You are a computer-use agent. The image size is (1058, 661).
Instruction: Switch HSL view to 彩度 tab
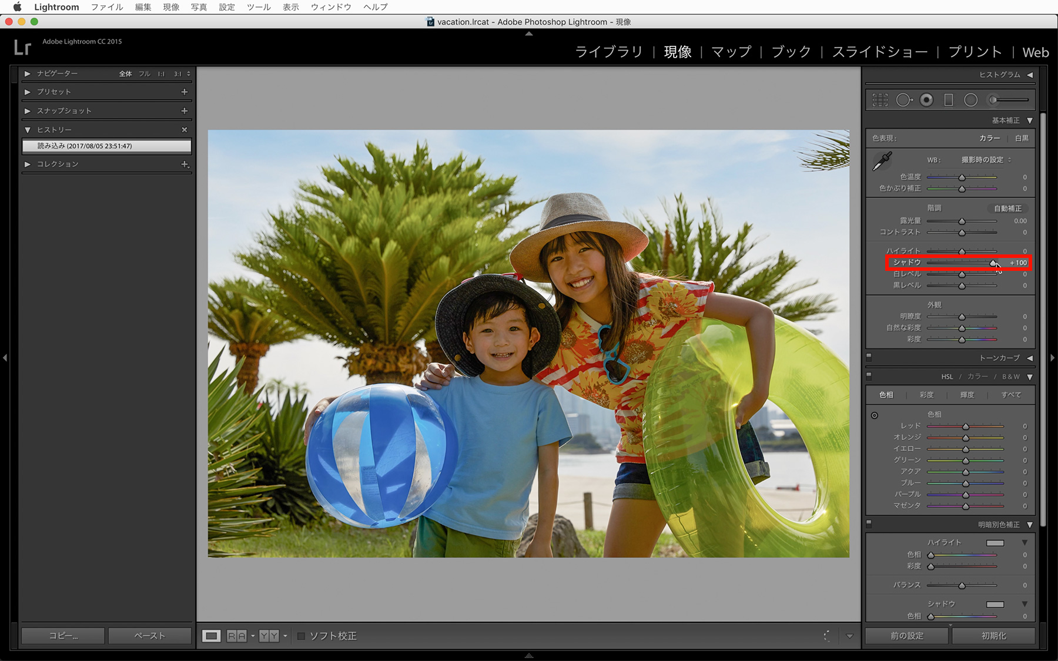pos(926,395)
